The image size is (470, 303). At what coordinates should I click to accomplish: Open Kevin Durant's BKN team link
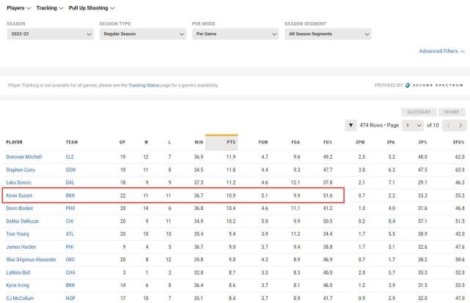[70, 195]
